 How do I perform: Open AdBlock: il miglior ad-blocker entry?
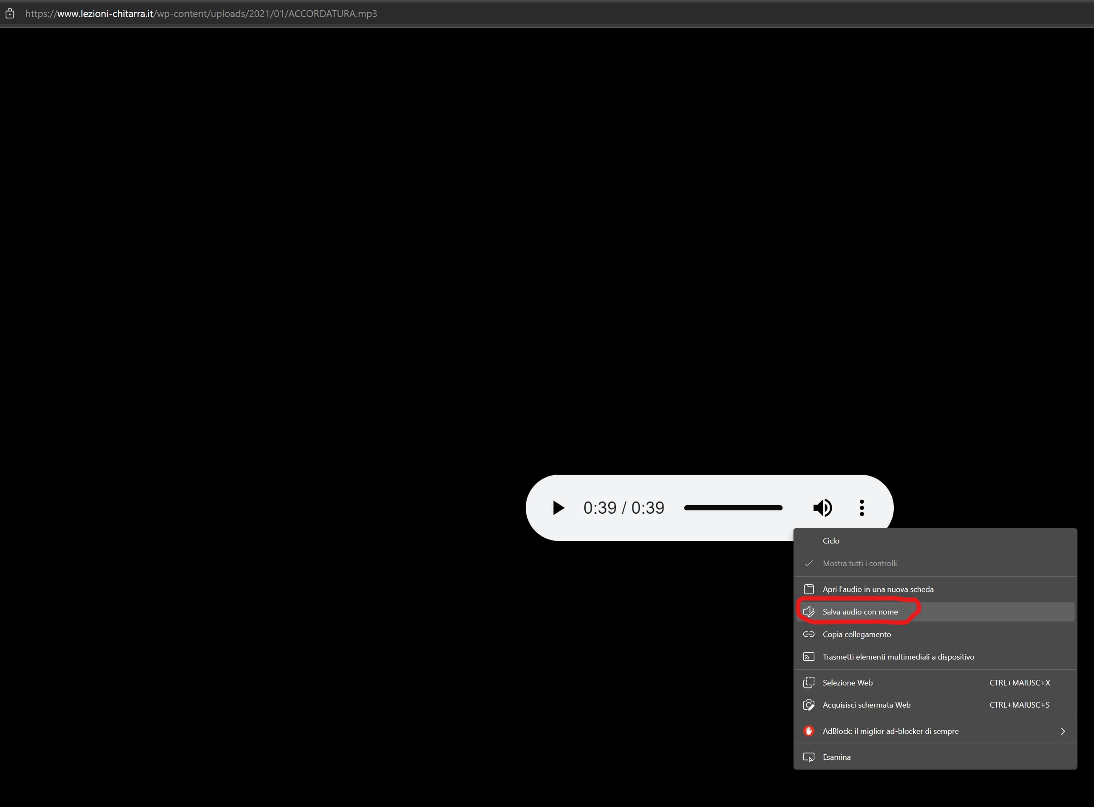point(890,731)
